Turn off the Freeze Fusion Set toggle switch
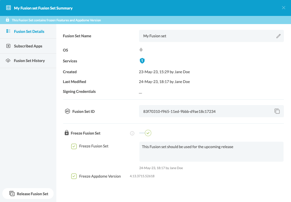The image size is (291, 202). (146, 133)
